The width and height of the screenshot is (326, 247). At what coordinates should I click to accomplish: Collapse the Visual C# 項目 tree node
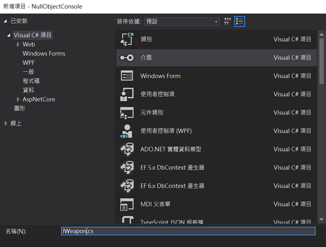click(x=9, y=35)
